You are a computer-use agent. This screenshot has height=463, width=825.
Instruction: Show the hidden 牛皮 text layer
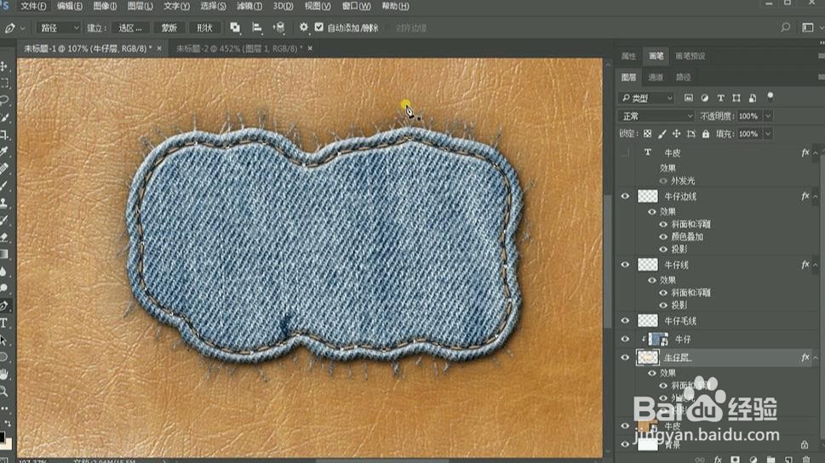click(625, 152)
